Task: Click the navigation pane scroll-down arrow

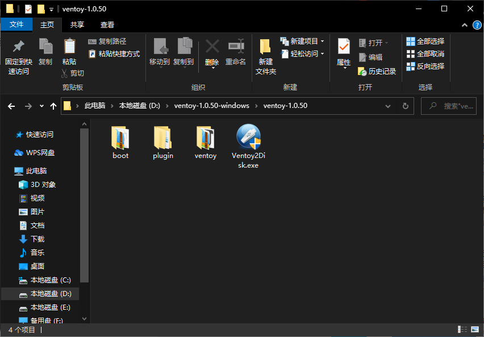Action: point(84,318)
